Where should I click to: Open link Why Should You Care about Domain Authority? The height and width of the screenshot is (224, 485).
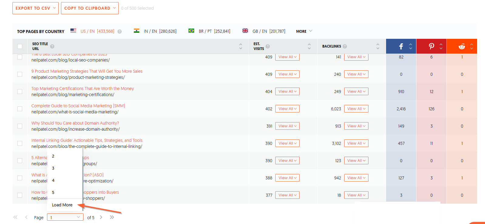75,123
